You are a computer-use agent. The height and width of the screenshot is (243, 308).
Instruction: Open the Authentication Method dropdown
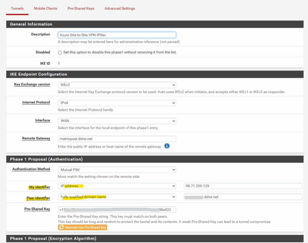click(117, 170)
